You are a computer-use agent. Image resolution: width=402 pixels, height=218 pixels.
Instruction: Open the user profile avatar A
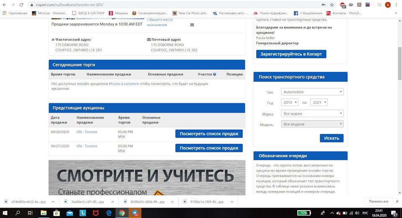[x=388, y=5]
